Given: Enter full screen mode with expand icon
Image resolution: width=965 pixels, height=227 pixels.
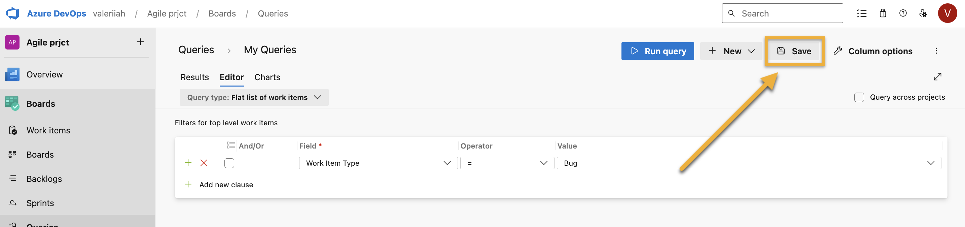Looking at the screenshot, I should point(937,77).
